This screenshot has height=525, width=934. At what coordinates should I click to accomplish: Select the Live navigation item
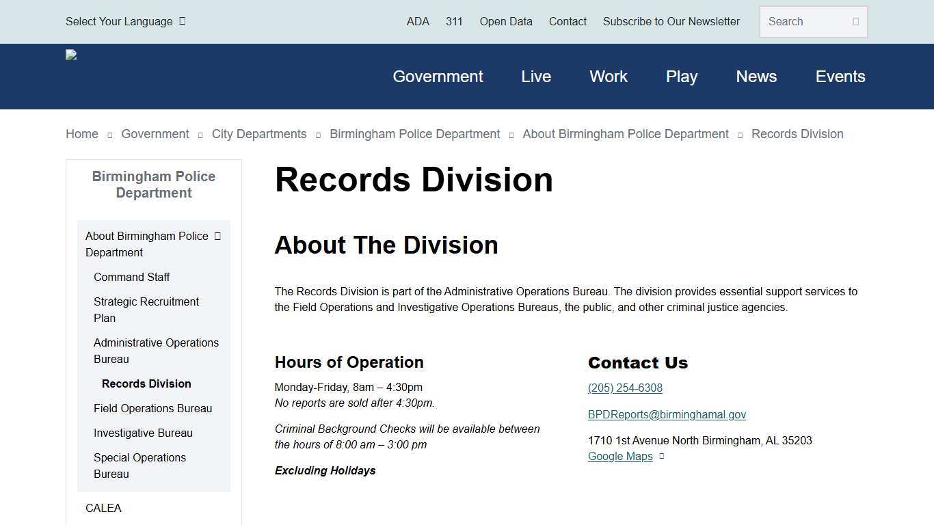point(536,77)
